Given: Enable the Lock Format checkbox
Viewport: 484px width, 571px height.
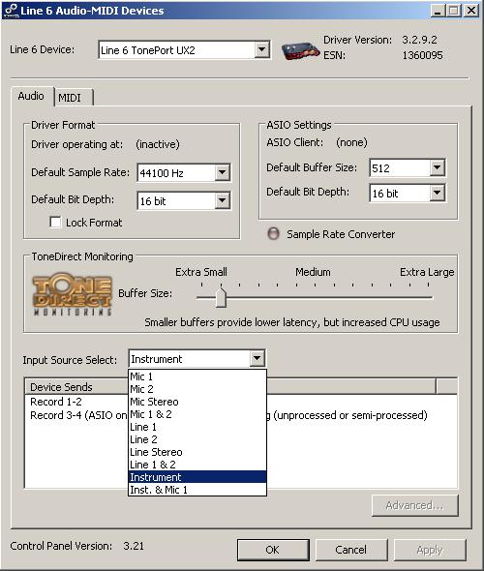Looking at the screenshot, I should pyautogui.click(x=55, y=223).
